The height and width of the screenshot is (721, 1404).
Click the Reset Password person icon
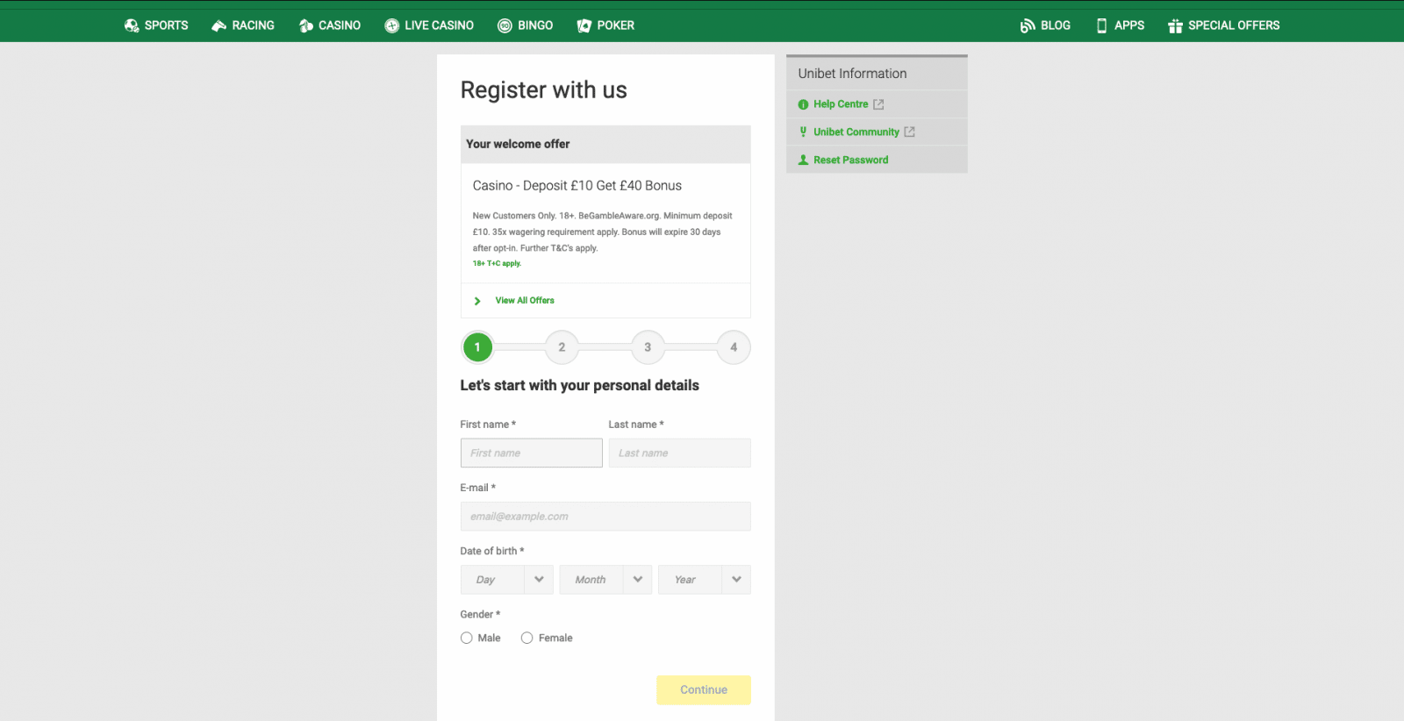coord(803,160)
